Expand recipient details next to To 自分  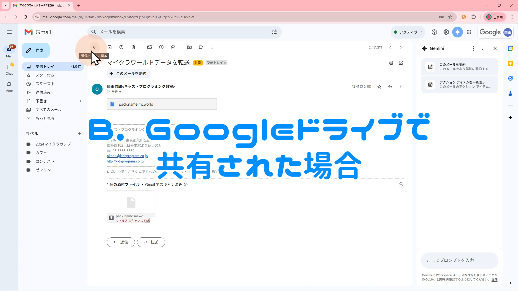click(120, 92)
